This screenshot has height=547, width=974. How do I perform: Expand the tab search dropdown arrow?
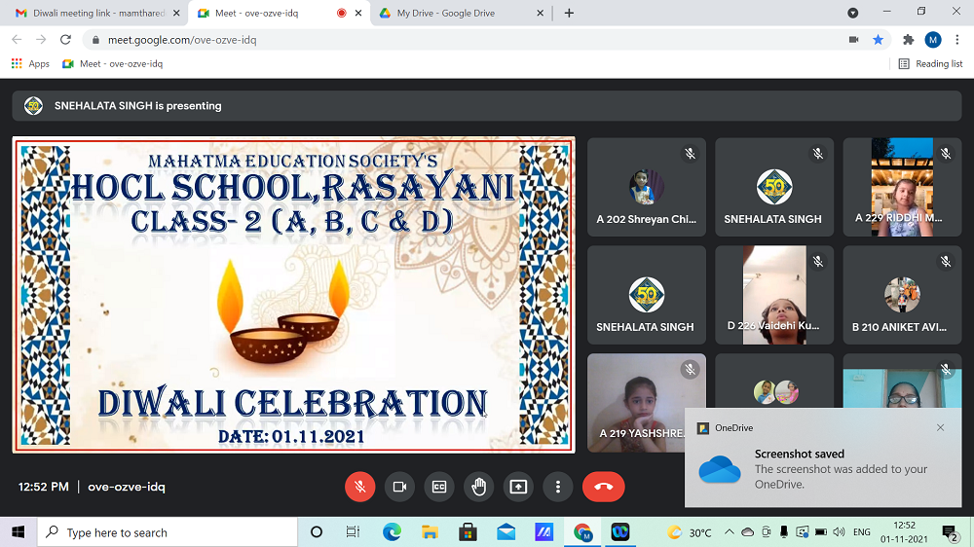point(853,13)
